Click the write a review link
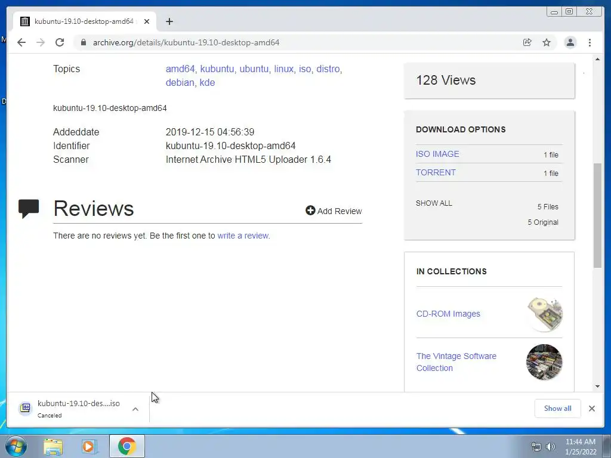611x458 pixels. coord(243,236)
